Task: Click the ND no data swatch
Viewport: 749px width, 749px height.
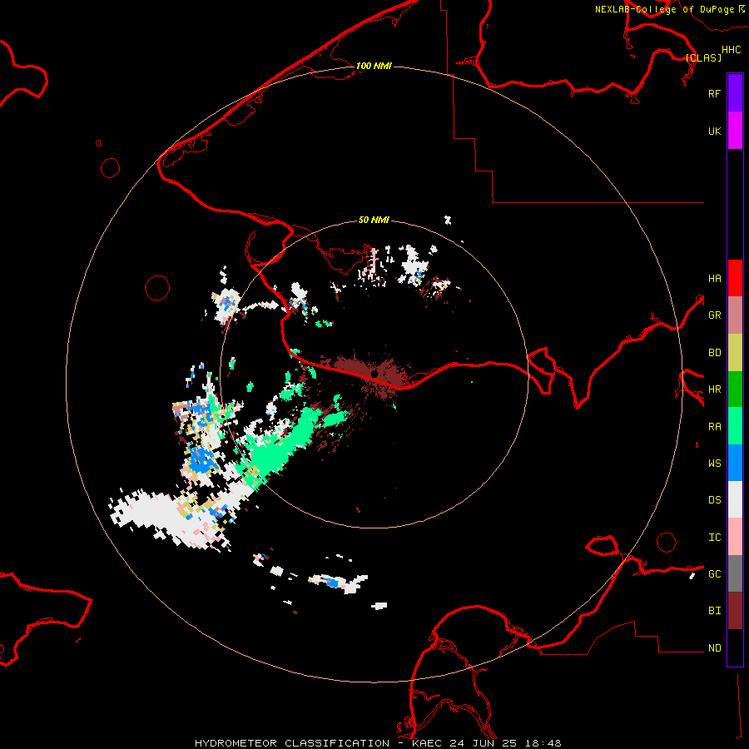Action: click(735, 647)
